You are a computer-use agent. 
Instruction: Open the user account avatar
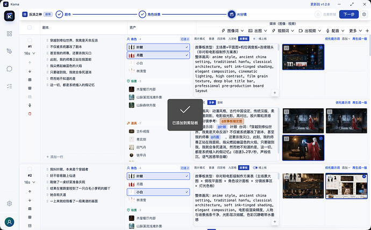click(x=9, y=222)
